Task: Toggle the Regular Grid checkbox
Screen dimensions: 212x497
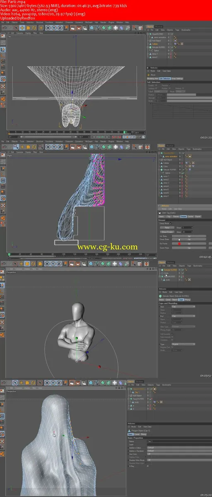Action: [x=172, y=347]
